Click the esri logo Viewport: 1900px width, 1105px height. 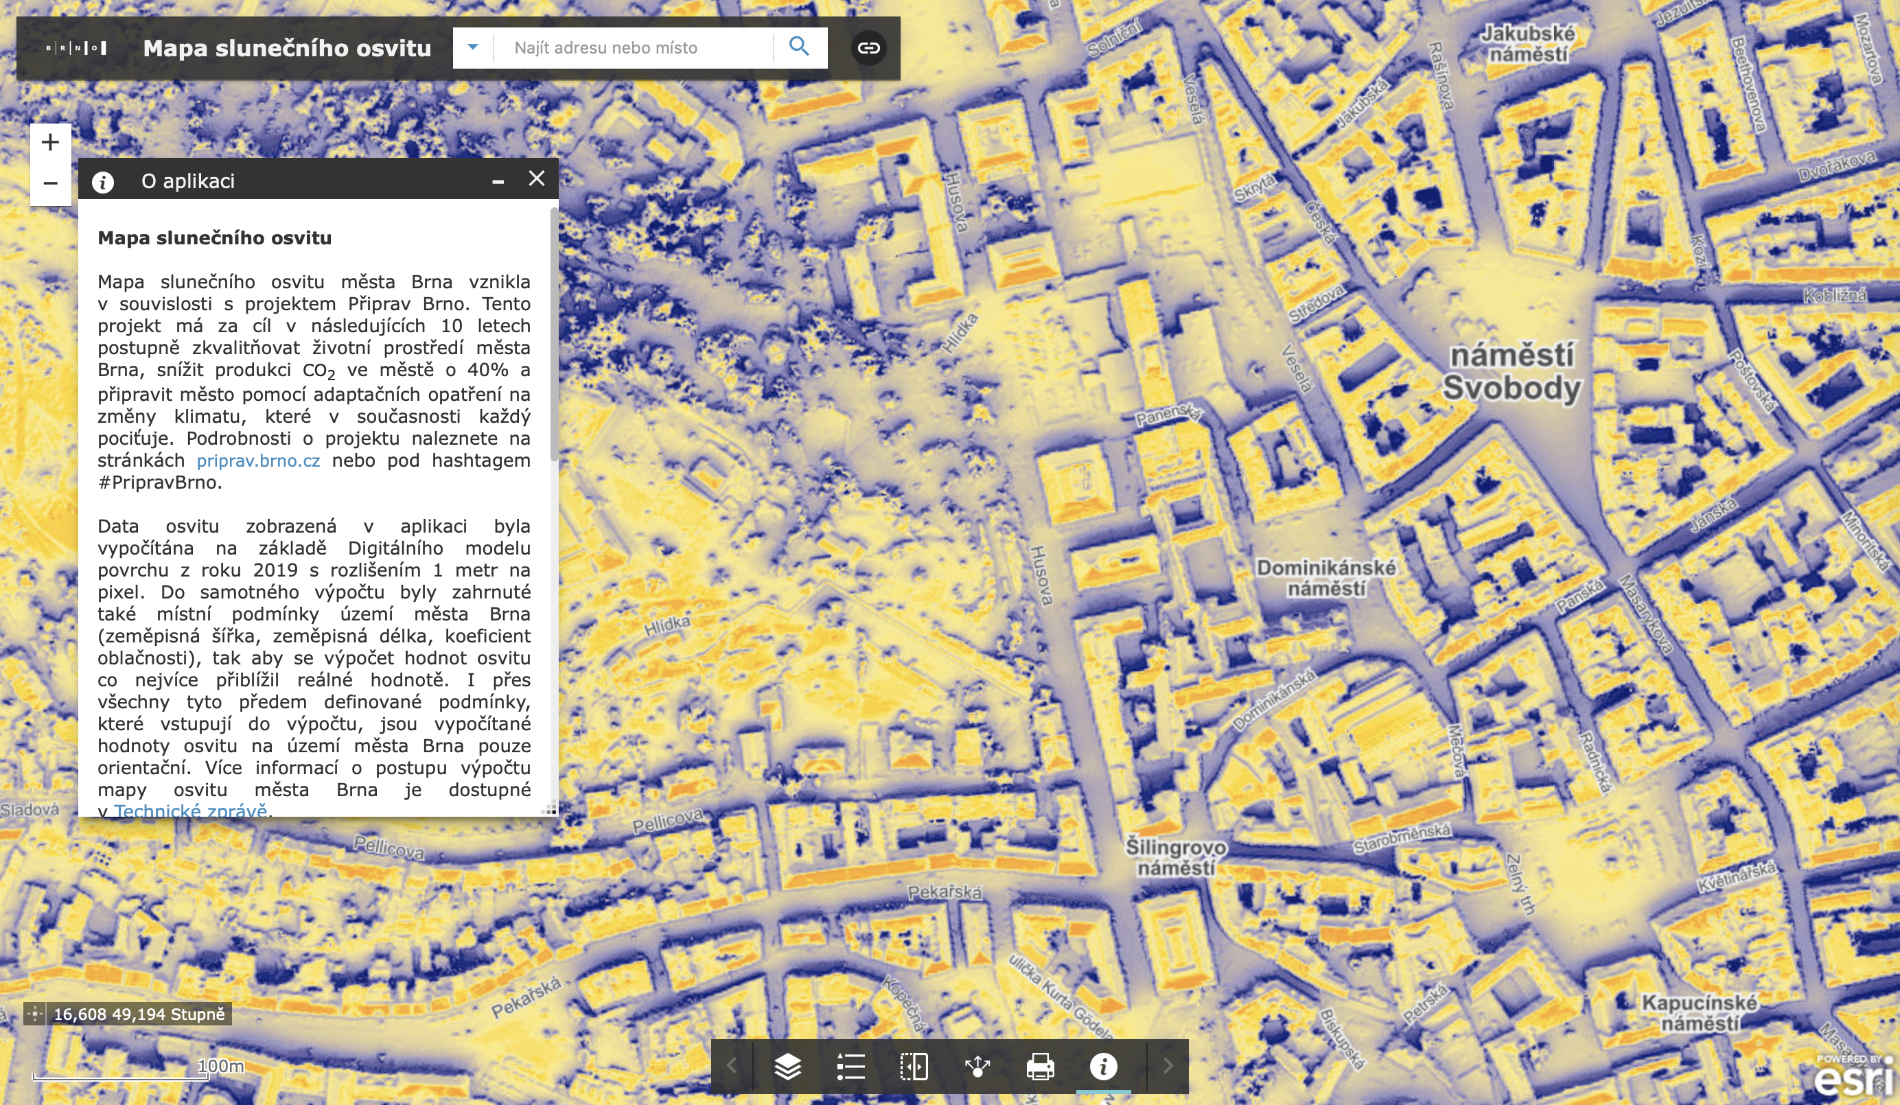point(1855,1076)
